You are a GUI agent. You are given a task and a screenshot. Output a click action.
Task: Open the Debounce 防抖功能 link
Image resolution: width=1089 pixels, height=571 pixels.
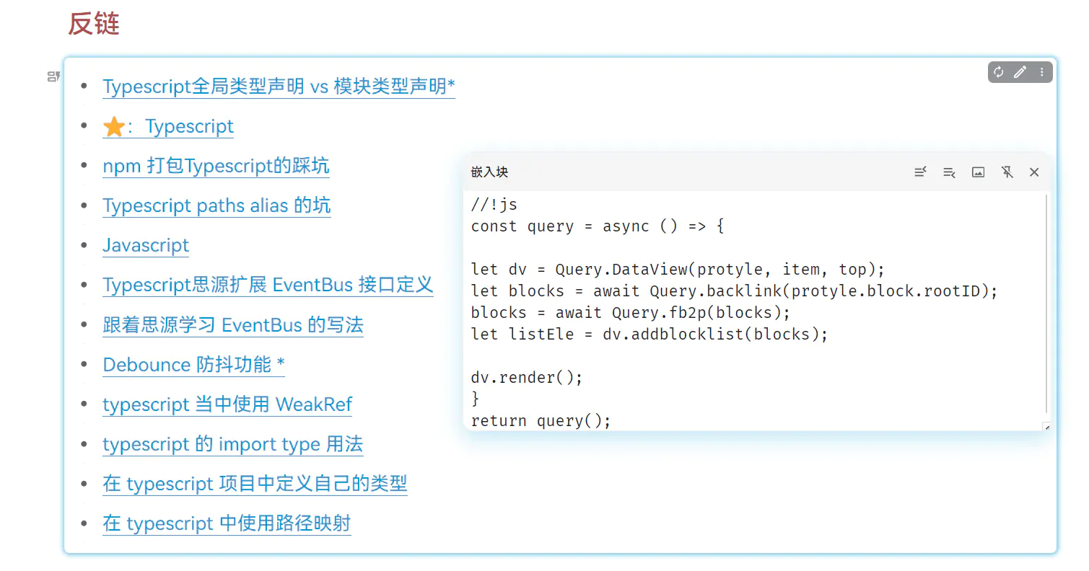coord(193,365)
